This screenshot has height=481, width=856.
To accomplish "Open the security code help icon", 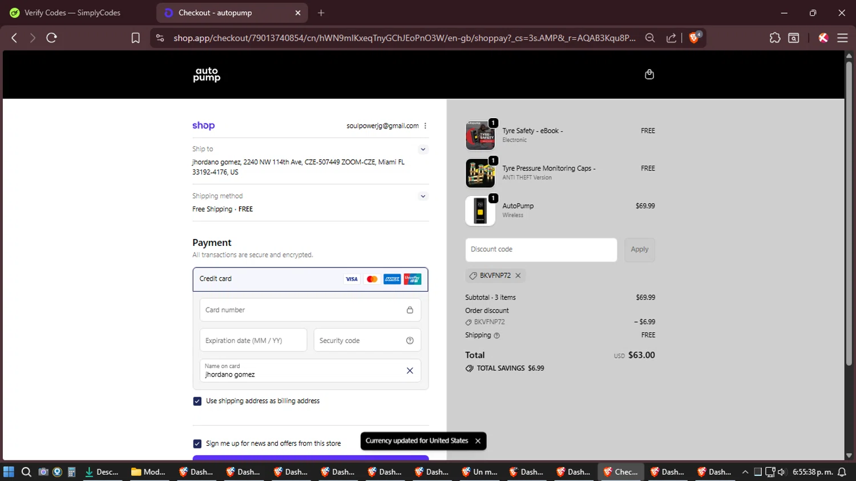I will (x=410, y=341).
